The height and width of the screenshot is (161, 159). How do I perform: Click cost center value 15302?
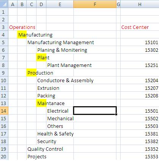(151, 50)
